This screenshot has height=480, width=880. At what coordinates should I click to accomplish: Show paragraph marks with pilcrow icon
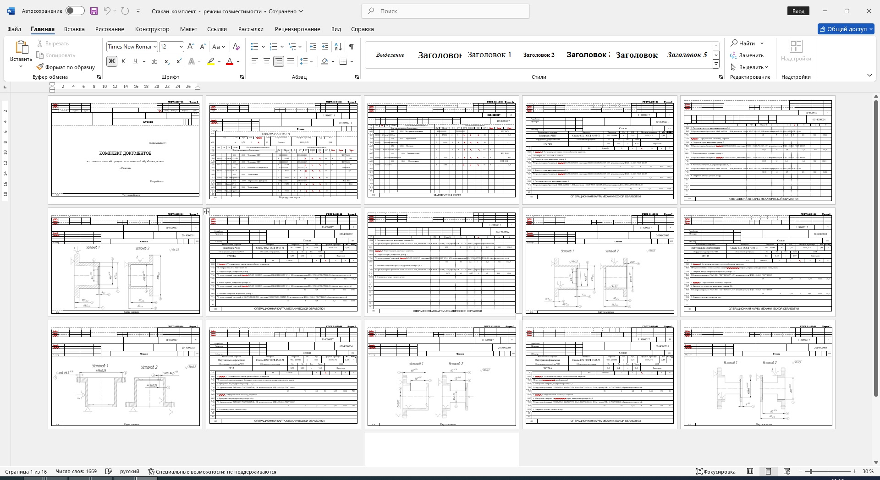click(351, 47)
